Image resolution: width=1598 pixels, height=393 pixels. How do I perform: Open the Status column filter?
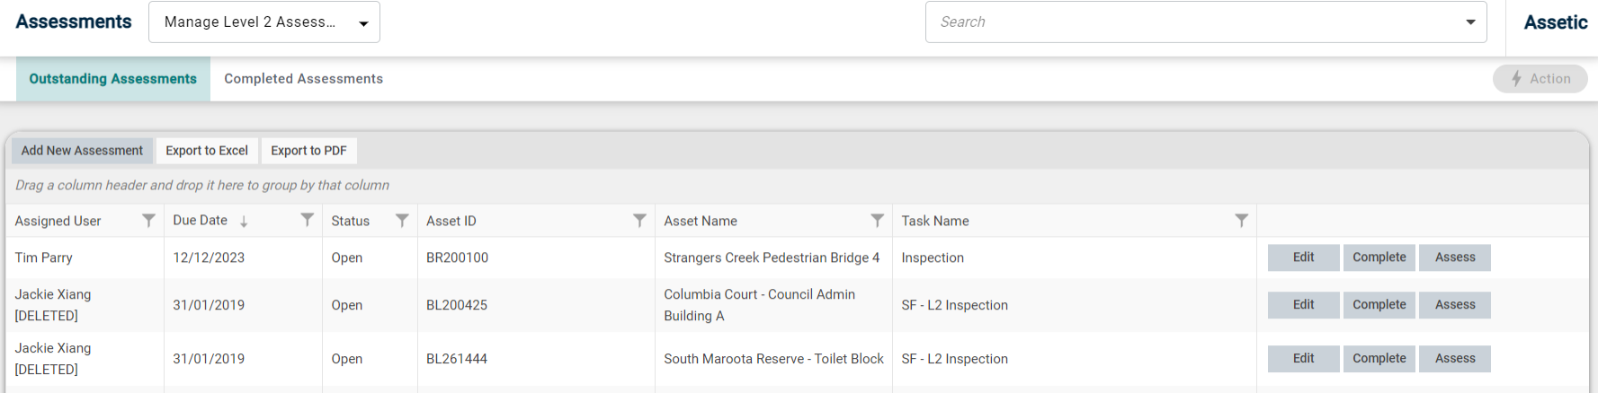click(402, 221)
